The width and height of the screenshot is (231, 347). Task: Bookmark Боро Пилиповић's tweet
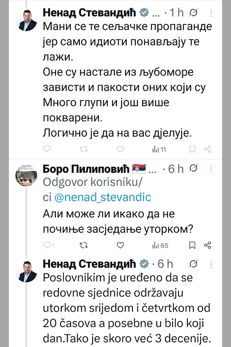point(193,245)
